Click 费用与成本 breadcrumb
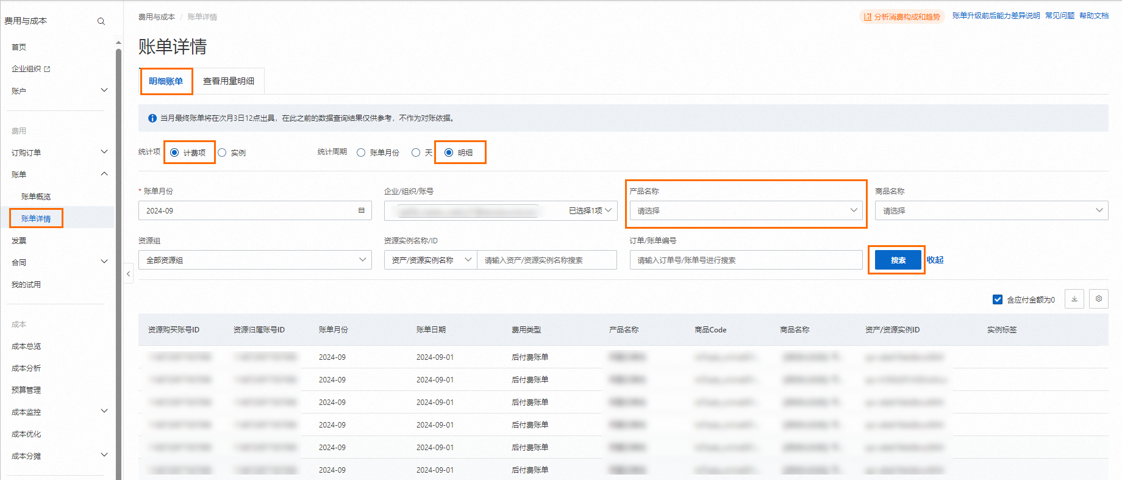 coord(157,17)
